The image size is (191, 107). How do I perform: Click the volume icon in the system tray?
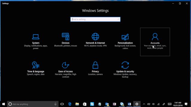pyautogui.click(x=153, y=104)
